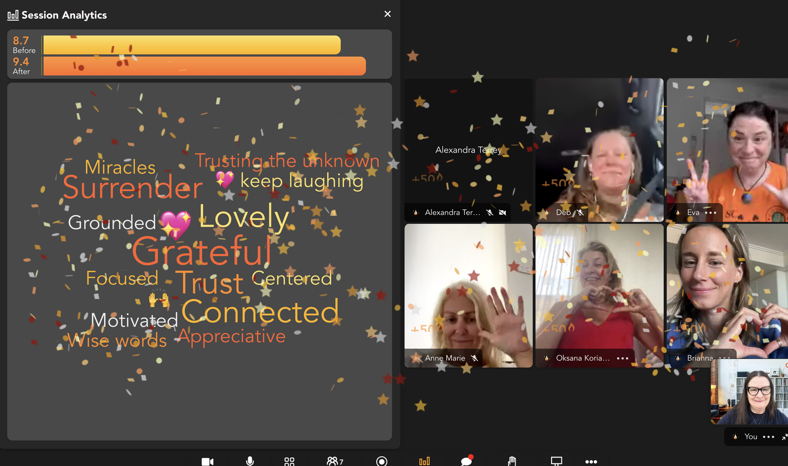Click the word Grateful in word cloud

[x=202, y=251]
